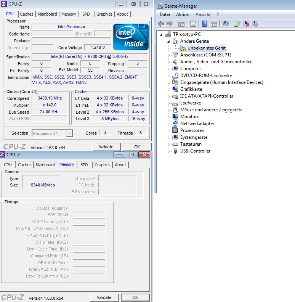Click the scan for hardware changes icon

click(x=226, y=24)
